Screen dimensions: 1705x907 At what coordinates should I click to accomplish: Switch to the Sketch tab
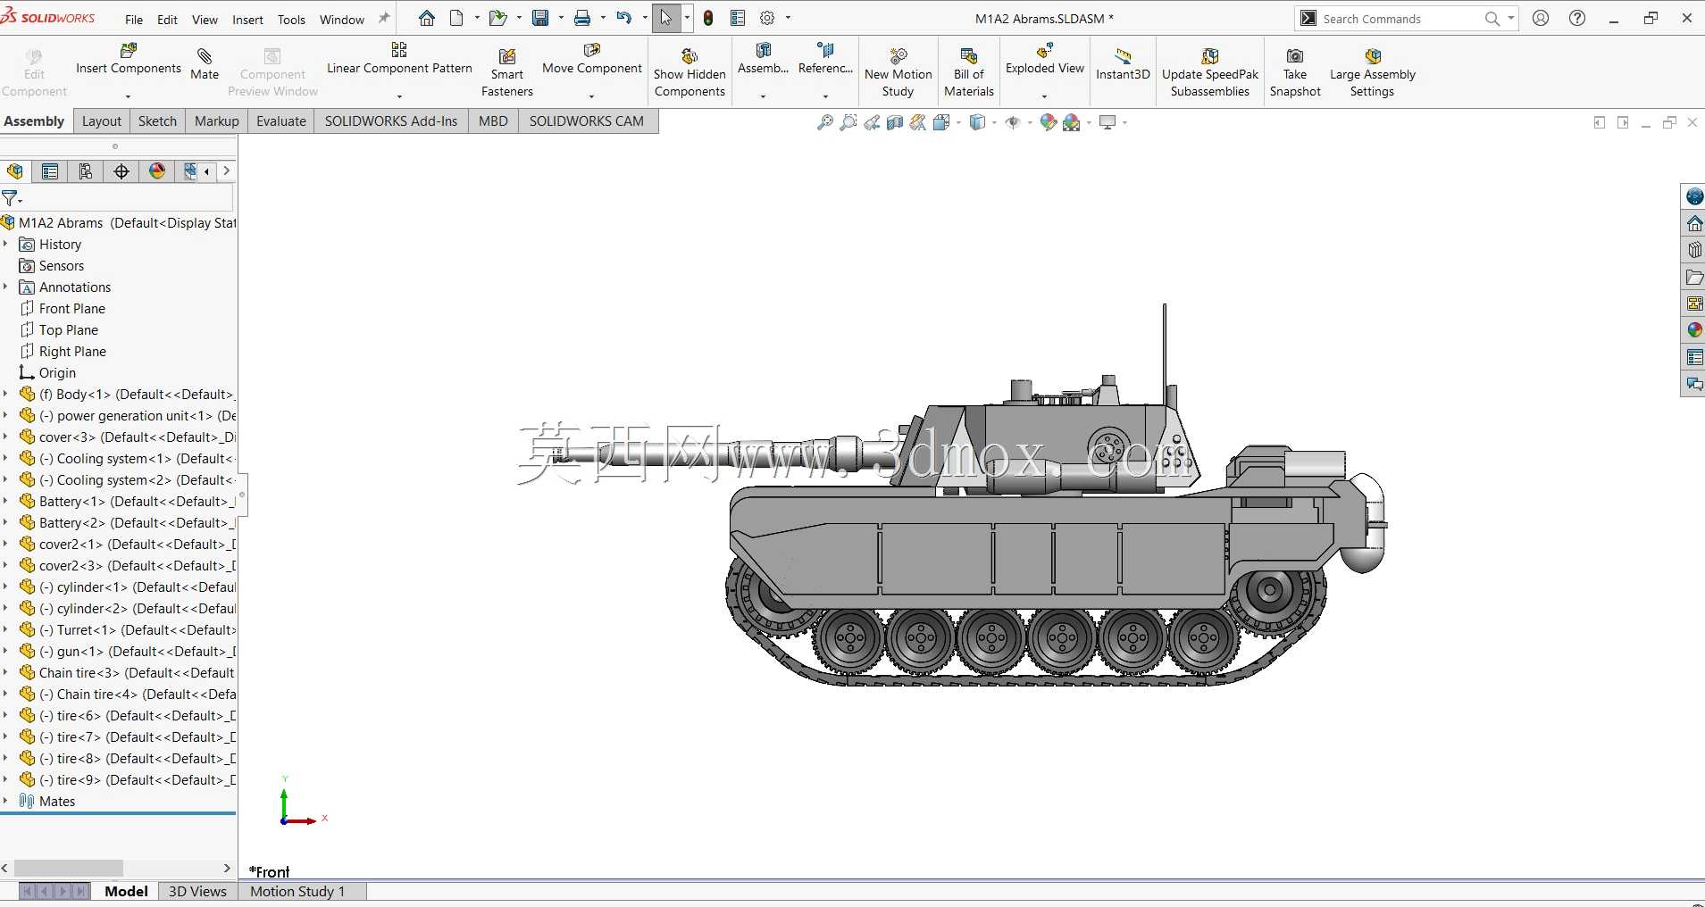(157, 121)
